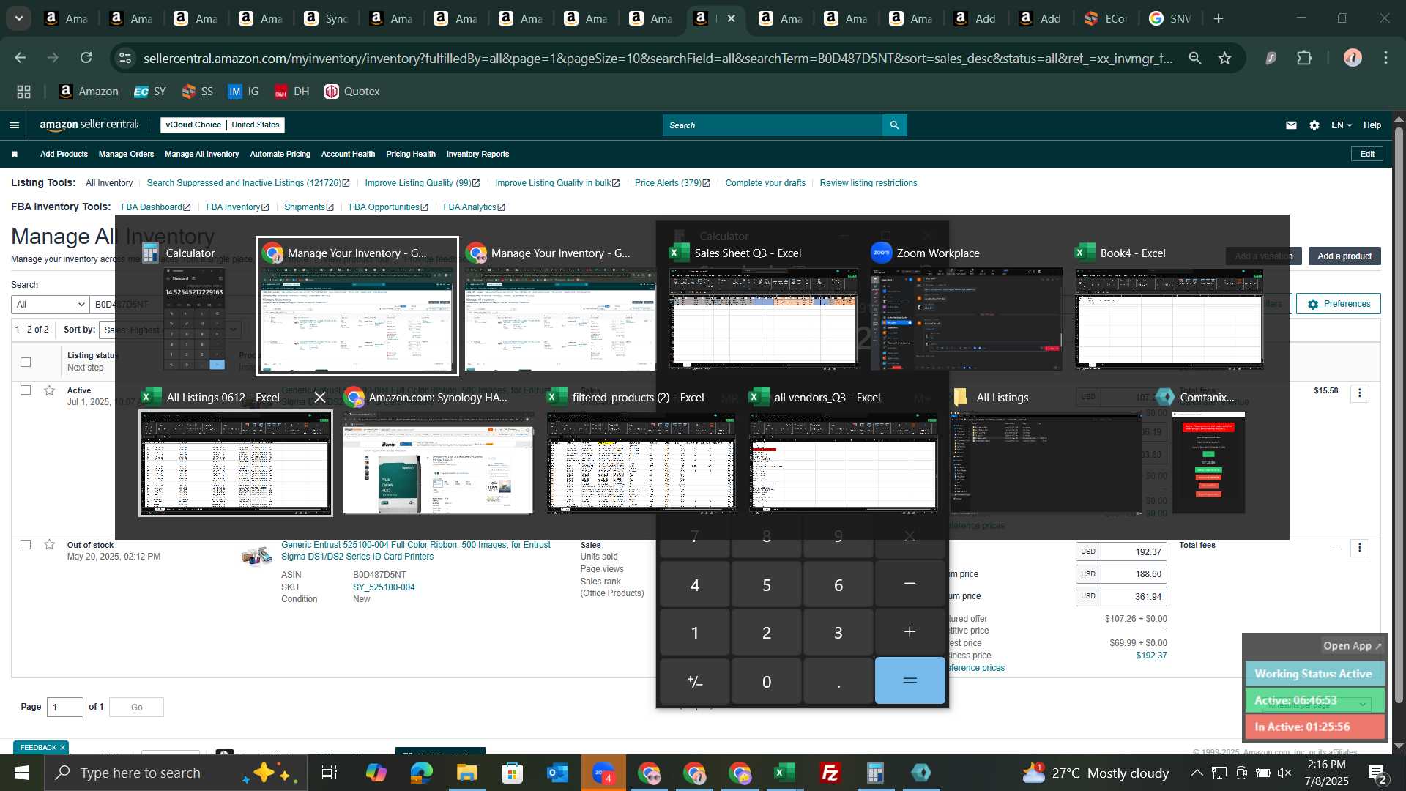This screenshot has height=791, width=1406.
Task: Open the three-dot menu for Out of stock listing
Action: click(1360, 548)
